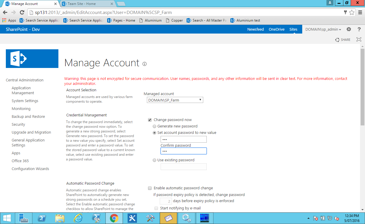This screenshot has height=224, width=365.
Task: Open Newsfeed in the suite bar
Action: (255, 29)
